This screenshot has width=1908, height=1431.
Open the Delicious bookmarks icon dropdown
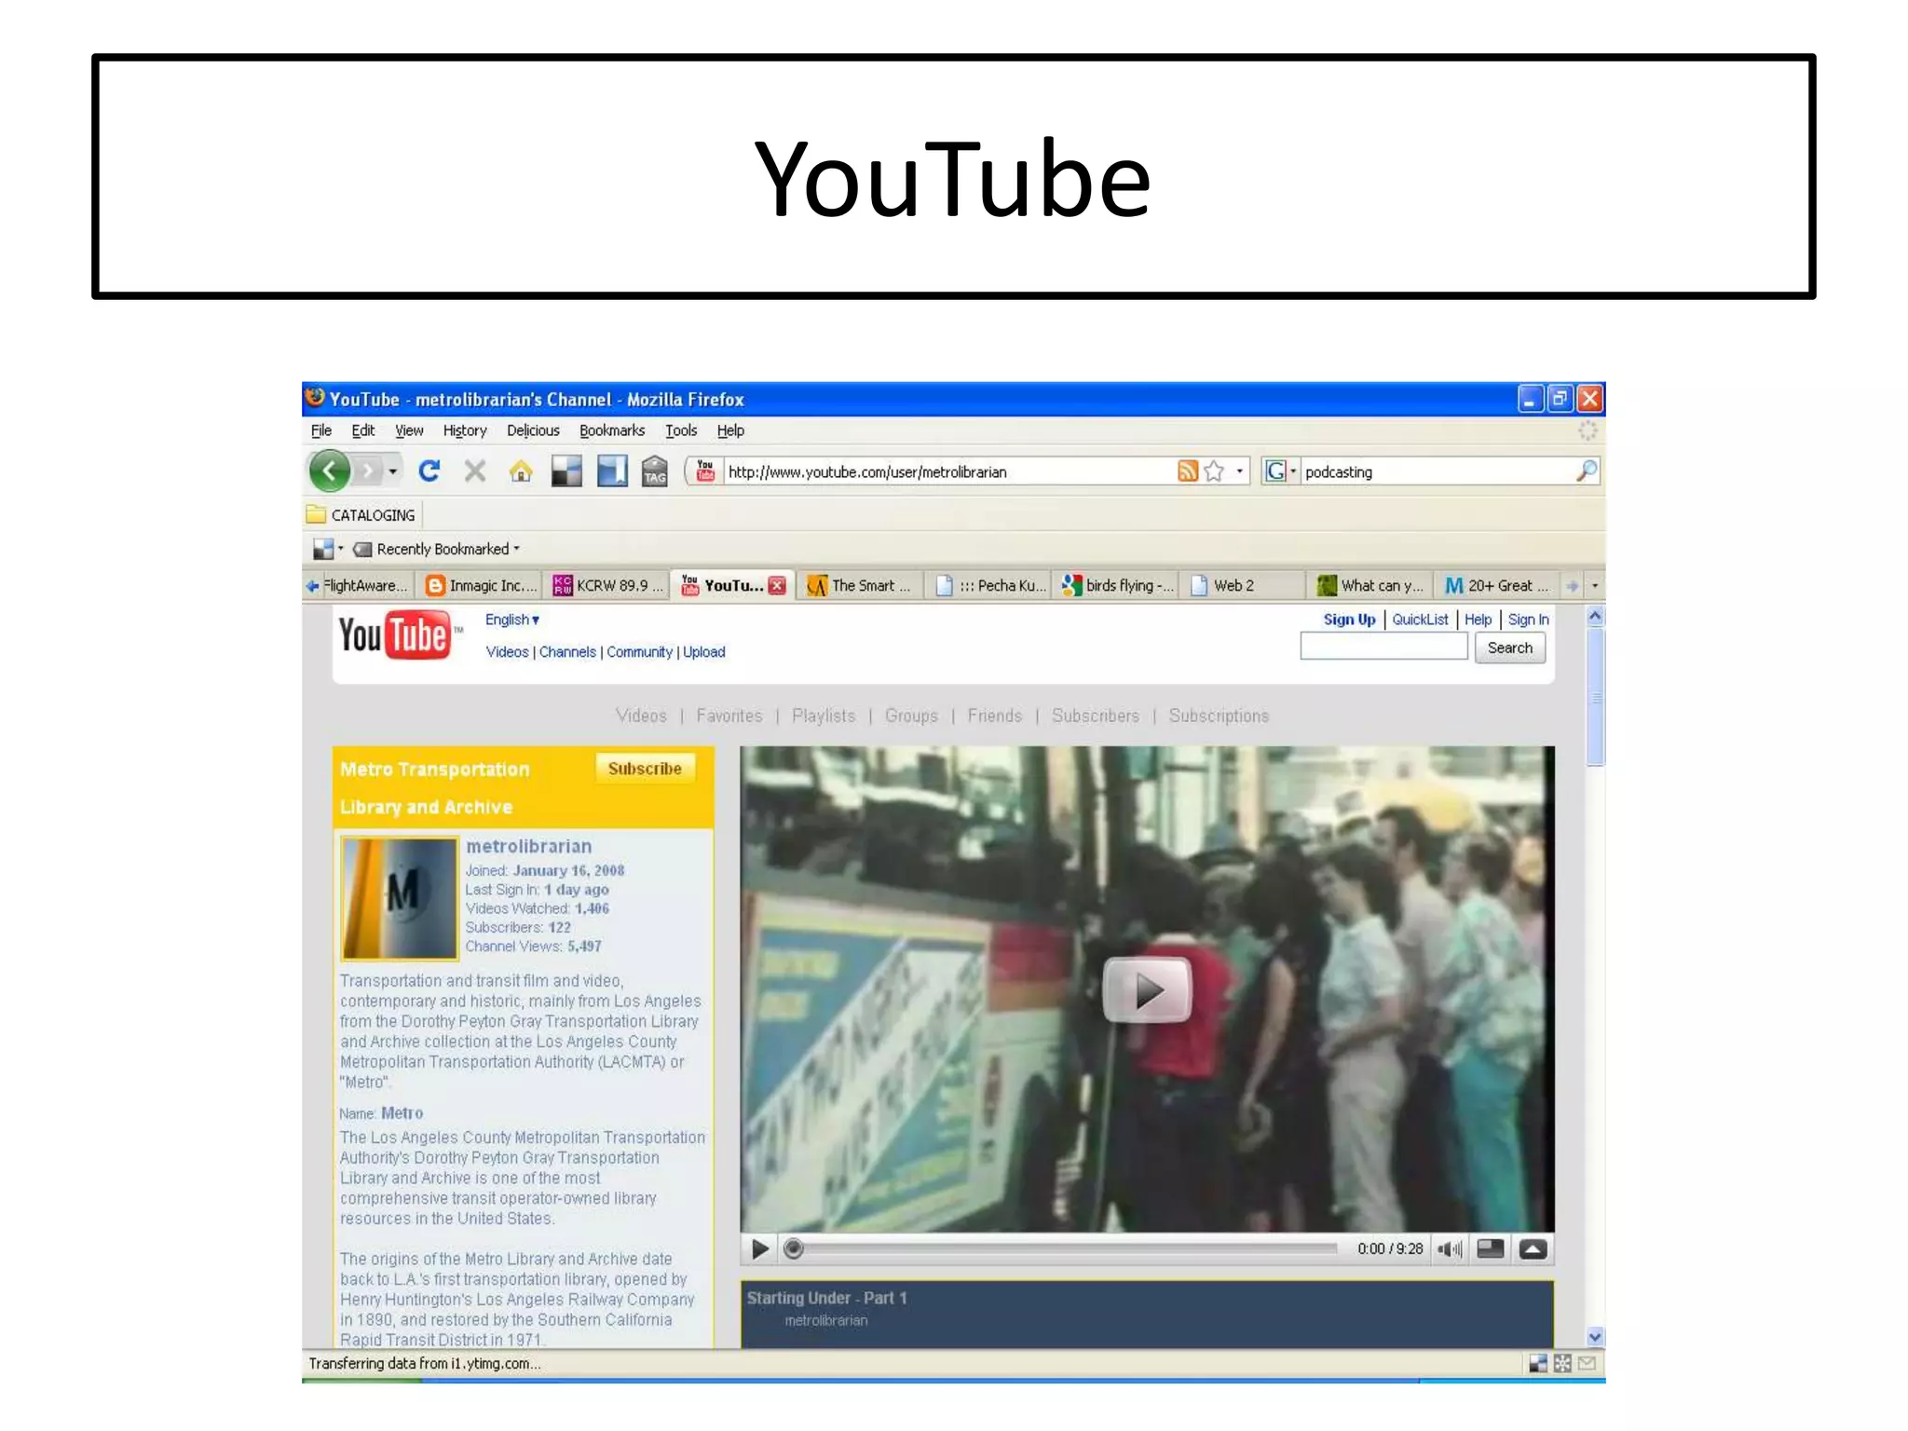click(x=340, y=549)
